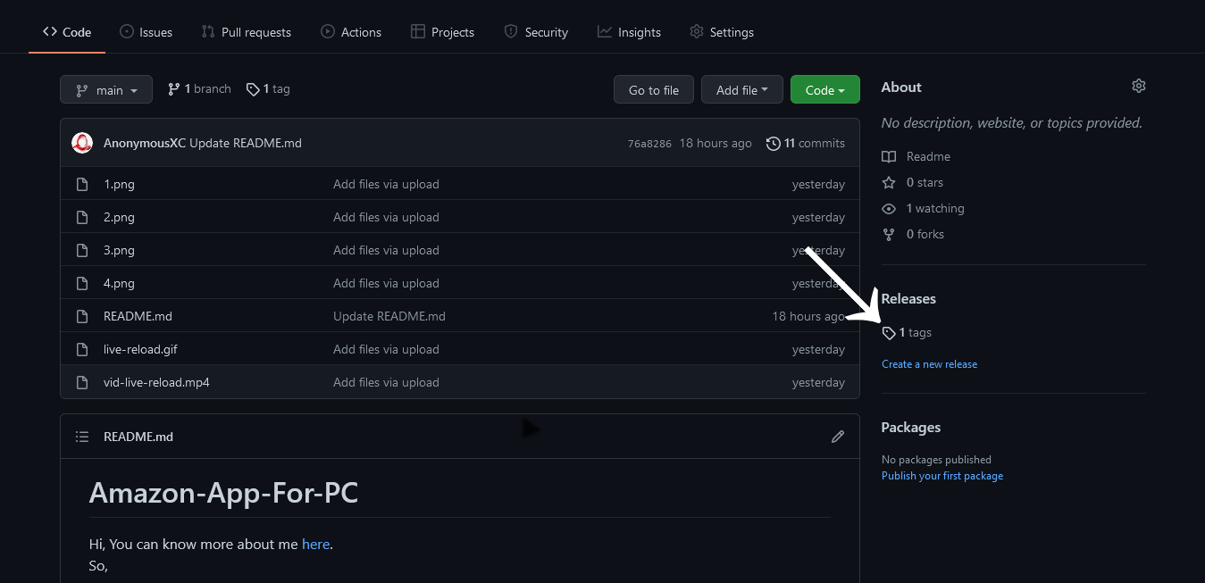View the 1 branch link
This screenshot has width=1205, height=583.
pyautogui.click(x=199, y=89)
